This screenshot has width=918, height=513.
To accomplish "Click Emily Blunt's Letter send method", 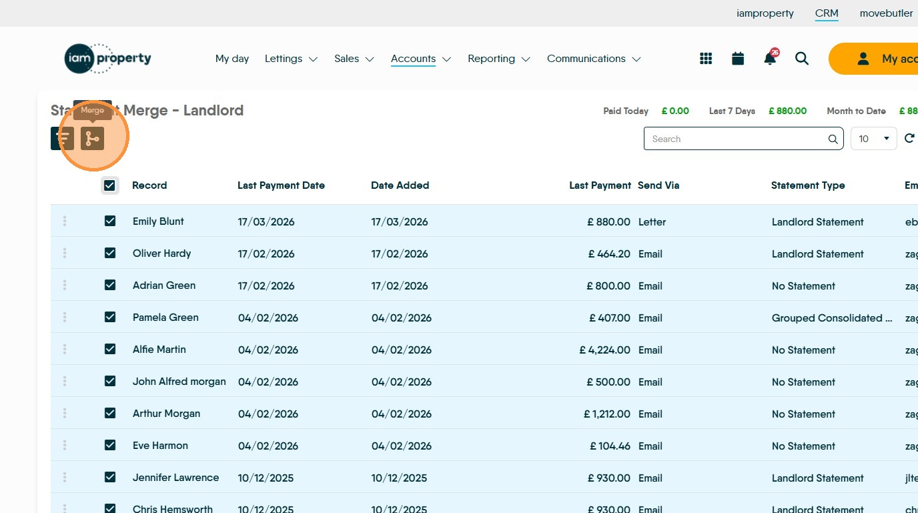I will point(652,221).
